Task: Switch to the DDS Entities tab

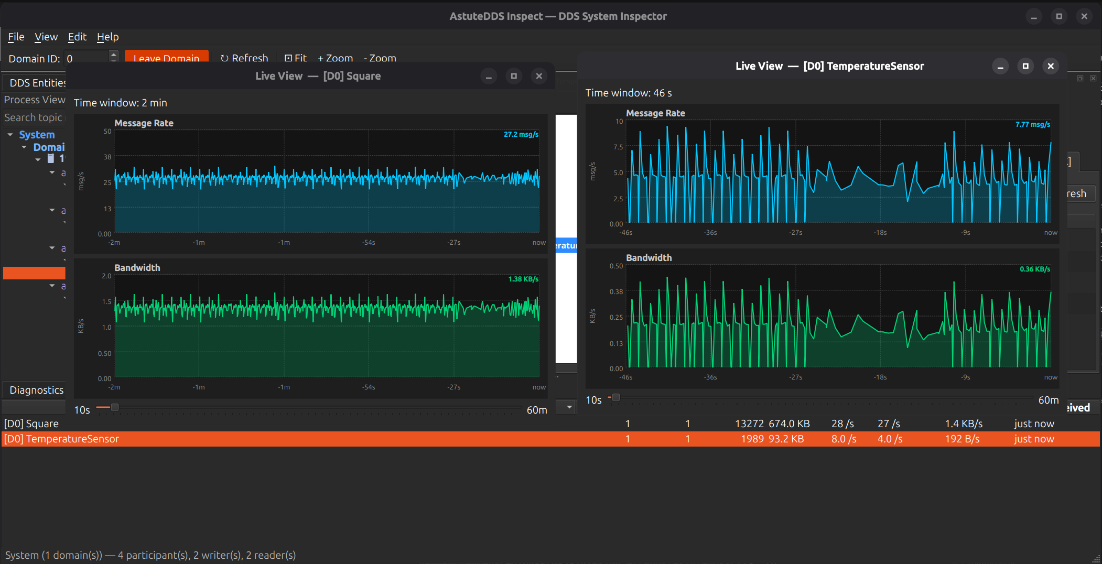Action: (35, 83)
